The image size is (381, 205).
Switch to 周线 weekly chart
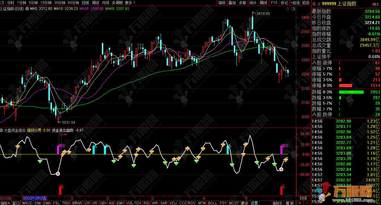tap(96, 3)
